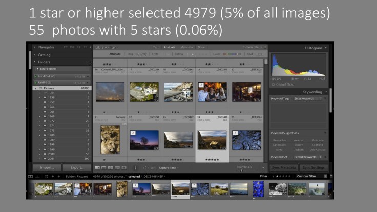Image resolution: width=377 pixels, height=212 pixels.
Task: Select the five-star _DSC3448 grid thumbnail
Action: point(212,140)
